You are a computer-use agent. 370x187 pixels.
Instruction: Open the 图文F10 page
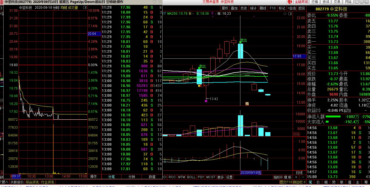click(286, 182)
